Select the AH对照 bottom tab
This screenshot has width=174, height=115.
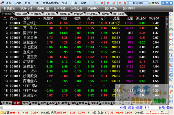point(62,103)
